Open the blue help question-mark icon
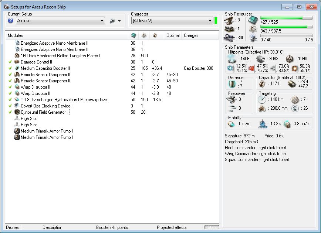321x233 pixels. (10, 21)
